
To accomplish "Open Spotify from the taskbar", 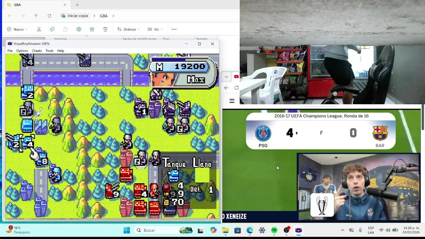I will [274, 230].
